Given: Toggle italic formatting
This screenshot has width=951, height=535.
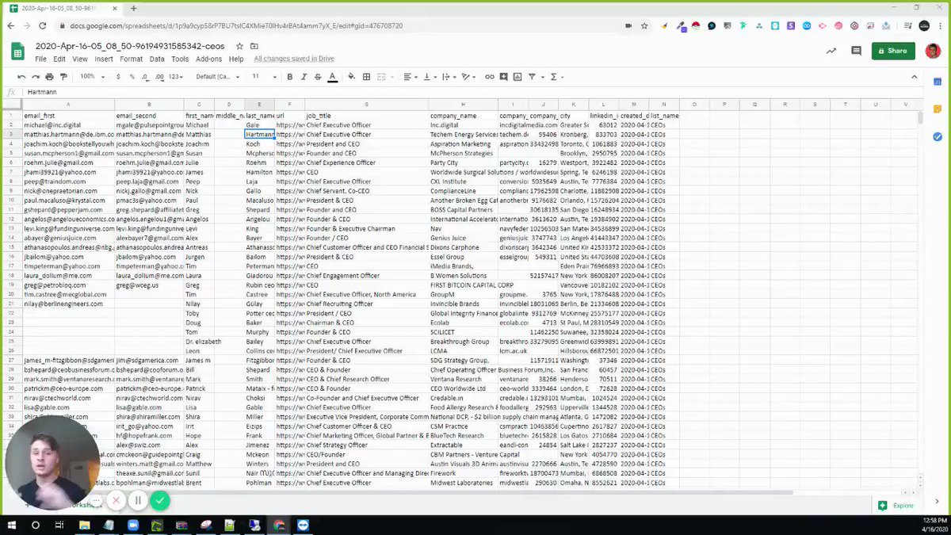Looking at the screenshot, I should point(304,77).
